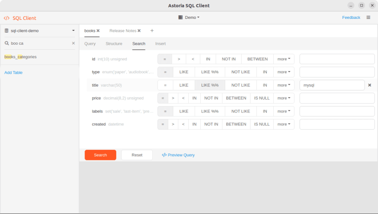Switch to the Structure tab

pos(114,44)
